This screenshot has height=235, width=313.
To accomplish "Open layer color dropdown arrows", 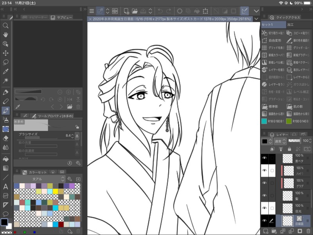I will pyautogui.click(x=270, y=141).
